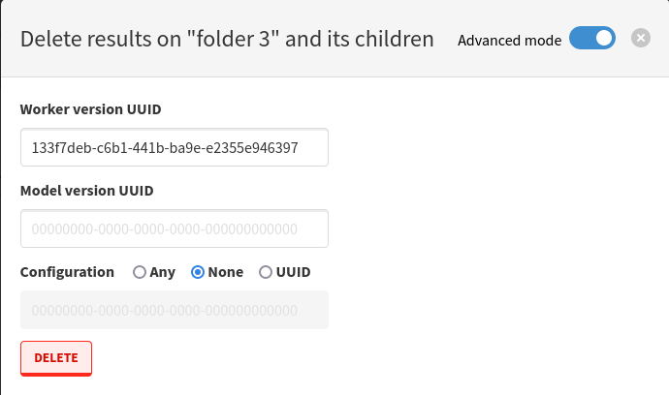Select the None configuration radio button

click(x=198, y=272)
